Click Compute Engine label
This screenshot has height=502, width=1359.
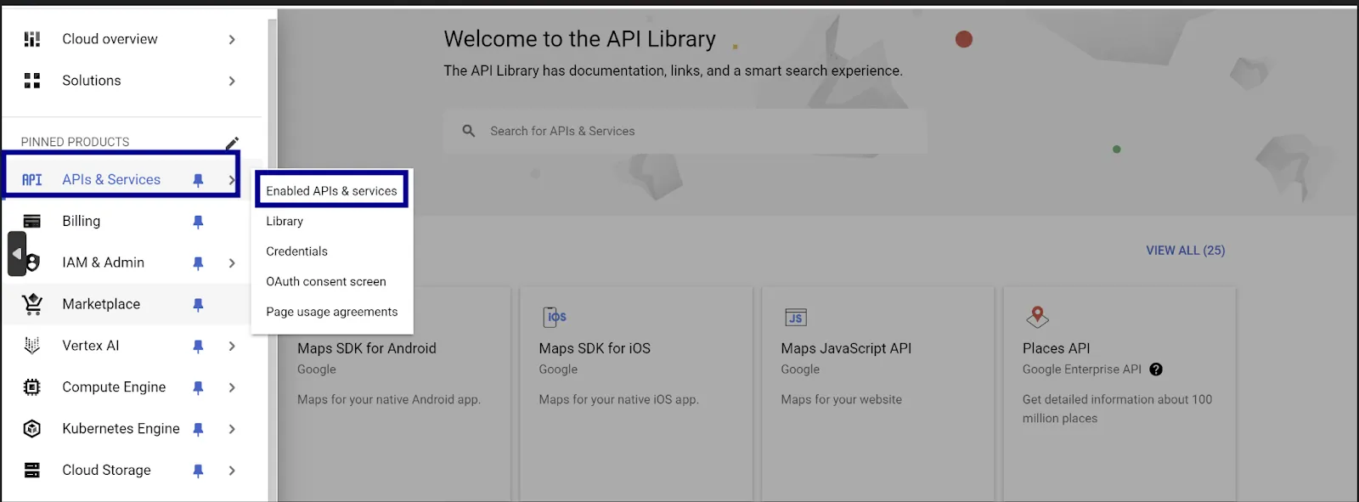[114, 387]
